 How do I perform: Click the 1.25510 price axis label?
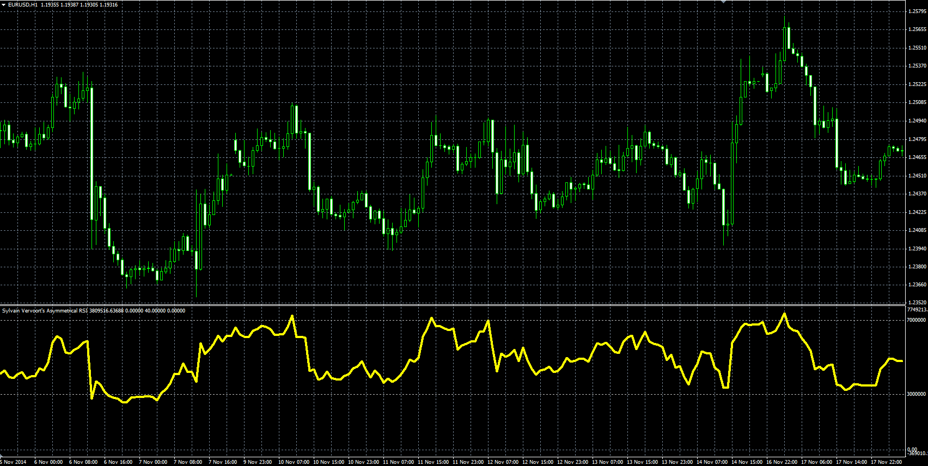pyautogui.click(x=918, y=48)
